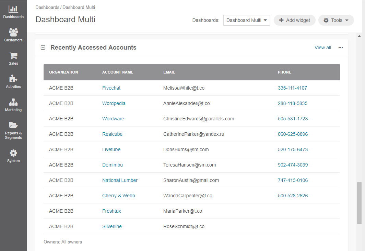Open the Customers sidebar menu
Viewport: 365px width, 251px height.
point(13,35)
